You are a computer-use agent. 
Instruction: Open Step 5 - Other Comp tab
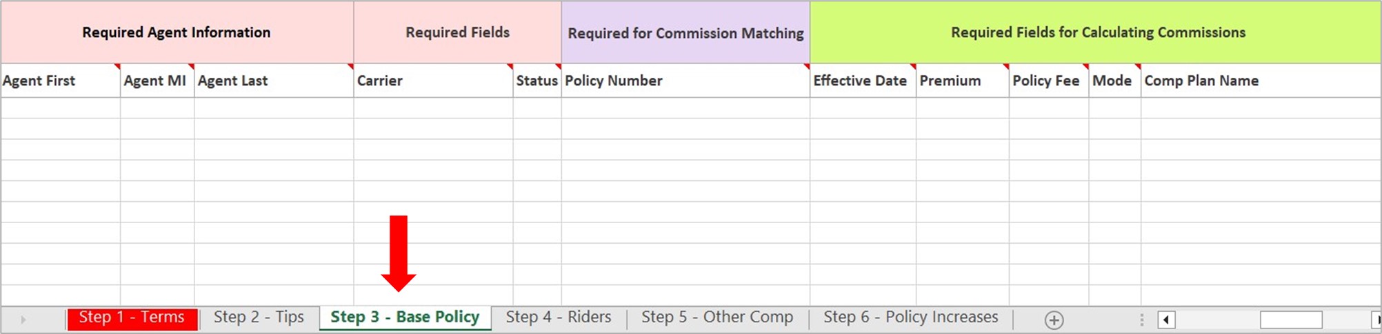pyautogui.click(x=717, y=317)
